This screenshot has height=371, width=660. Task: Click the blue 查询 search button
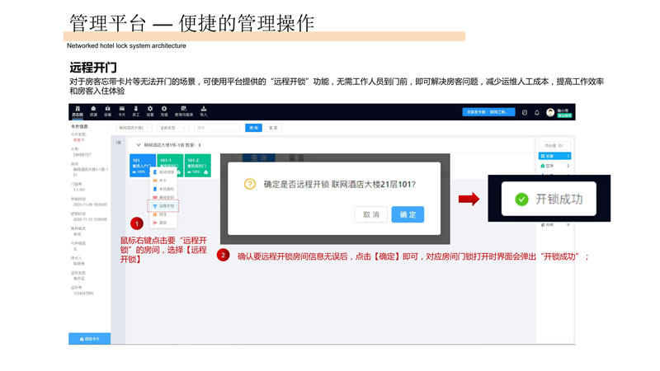[253, 128]
